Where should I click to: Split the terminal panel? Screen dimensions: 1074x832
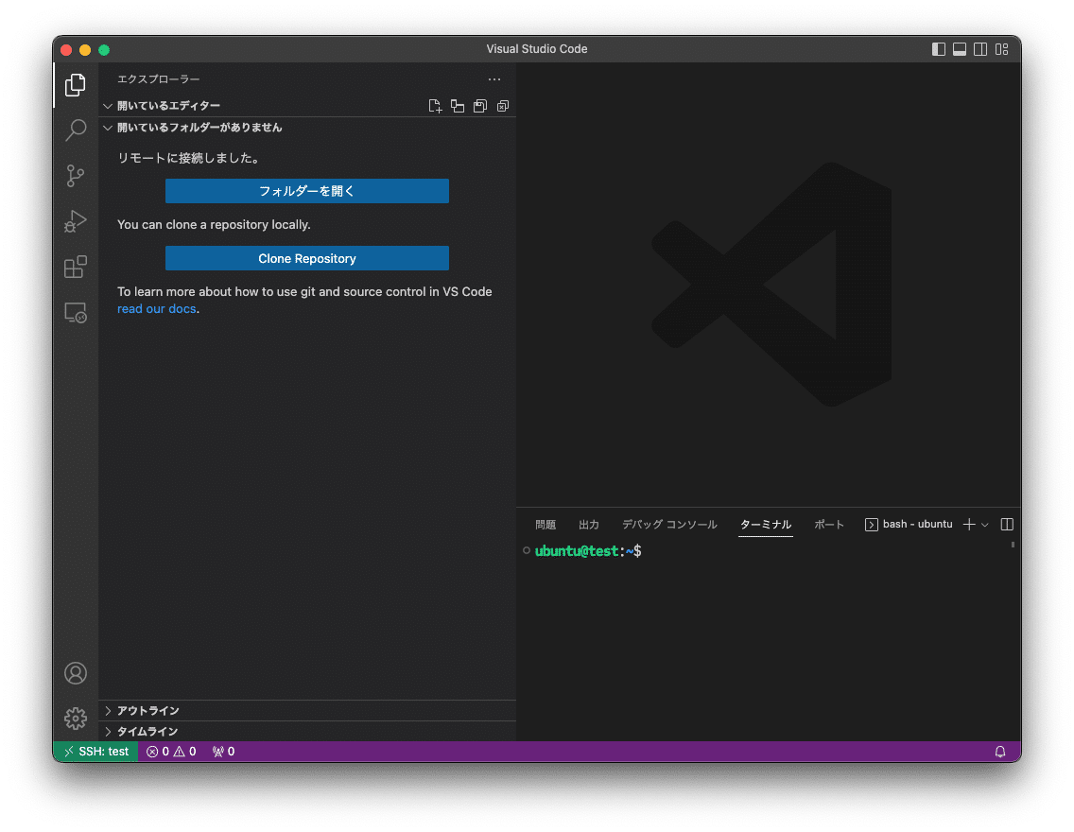point(1007,525)
